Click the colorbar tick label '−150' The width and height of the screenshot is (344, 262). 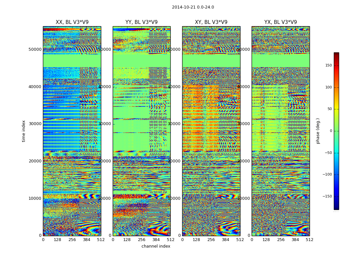327,196
